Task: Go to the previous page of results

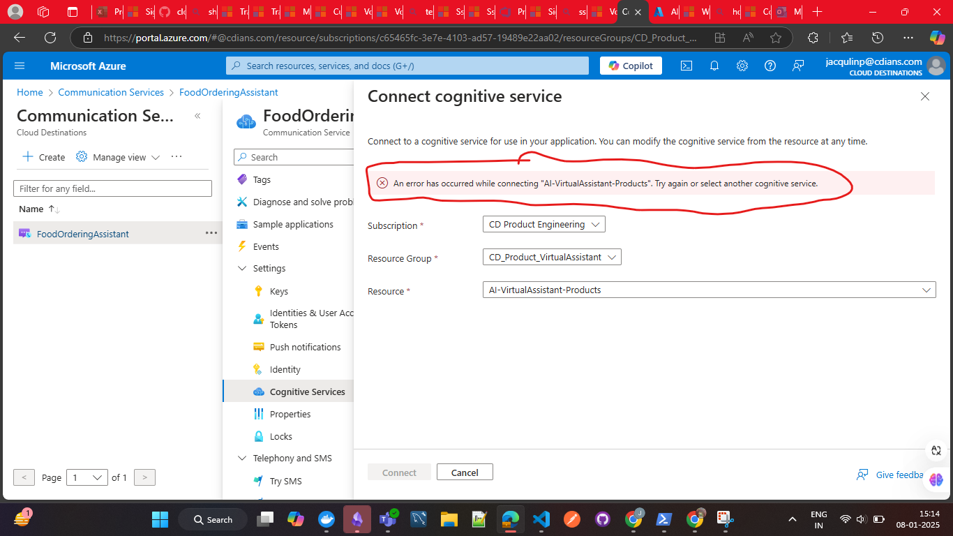Action: point(24,477)
